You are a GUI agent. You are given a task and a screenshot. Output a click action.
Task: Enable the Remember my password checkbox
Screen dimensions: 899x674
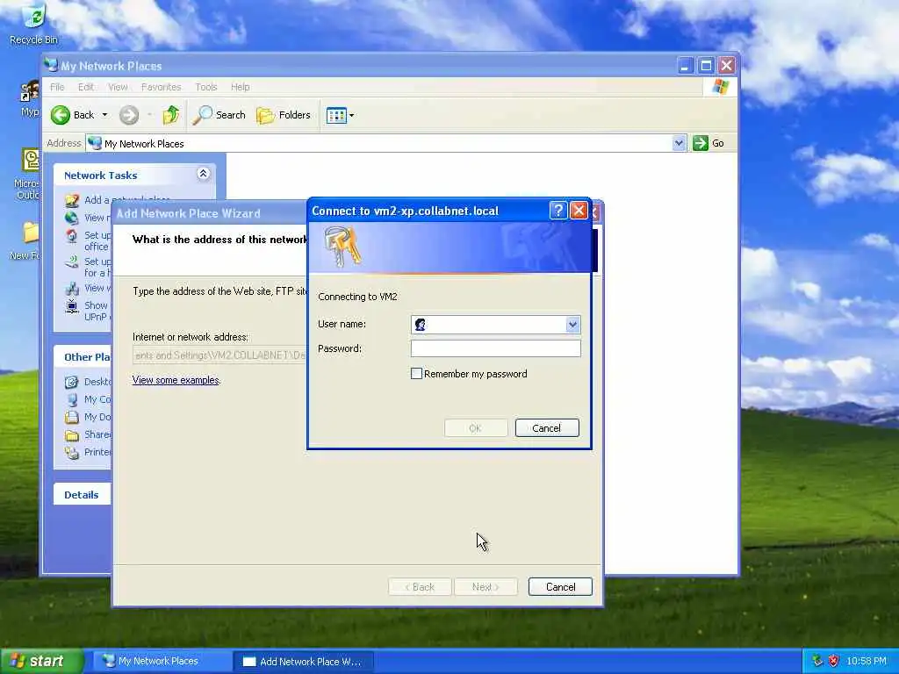[x=417, y=374]
